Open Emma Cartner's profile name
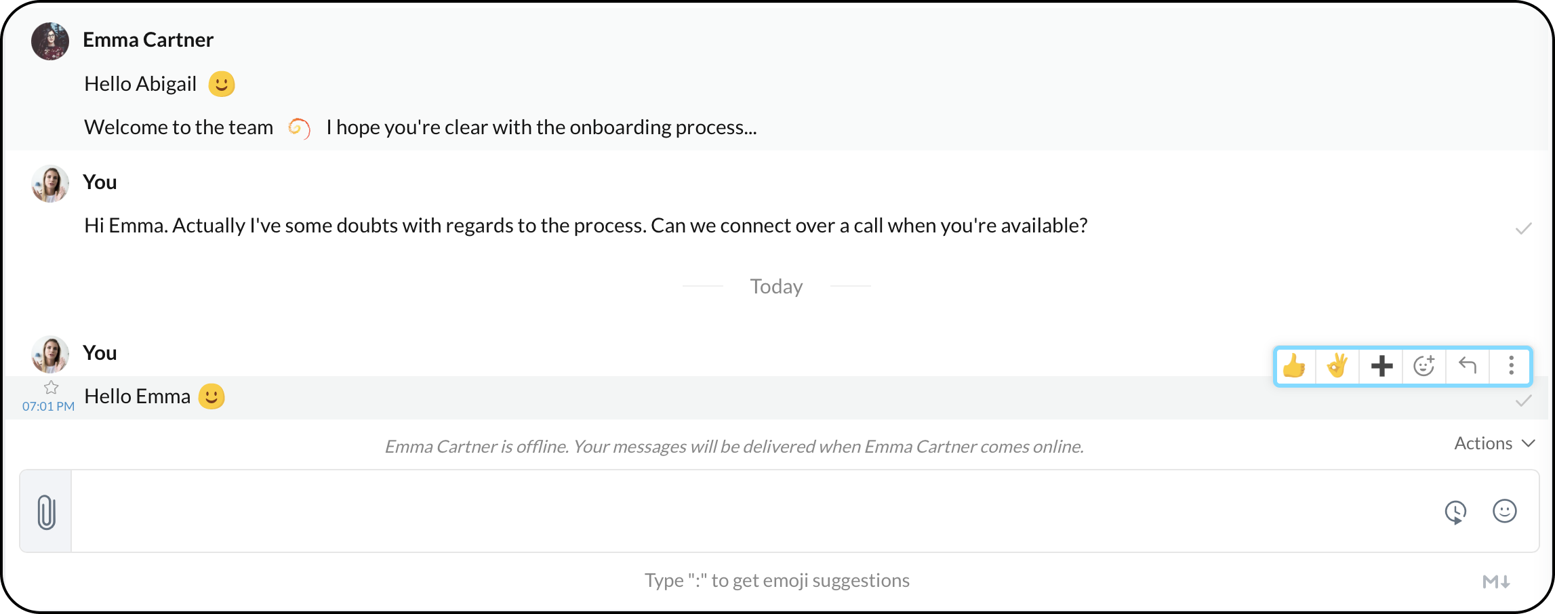The image size is (1555, 614). coord(148,40)
